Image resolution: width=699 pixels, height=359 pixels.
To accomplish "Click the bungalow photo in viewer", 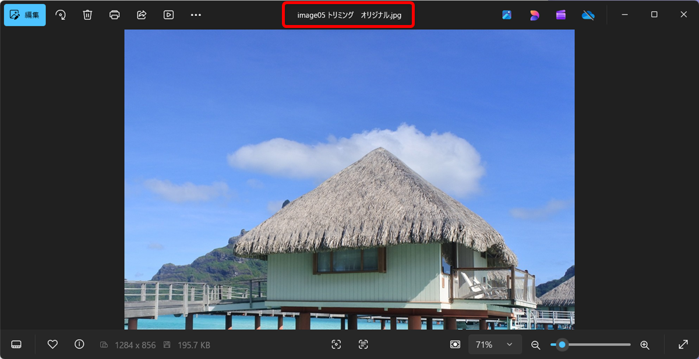I will (x=349, y=180).
